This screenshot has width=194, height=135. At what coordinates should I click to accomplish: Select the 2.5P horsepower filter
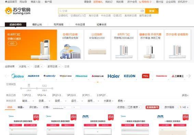pyautogui.click(x=102, y=95)
